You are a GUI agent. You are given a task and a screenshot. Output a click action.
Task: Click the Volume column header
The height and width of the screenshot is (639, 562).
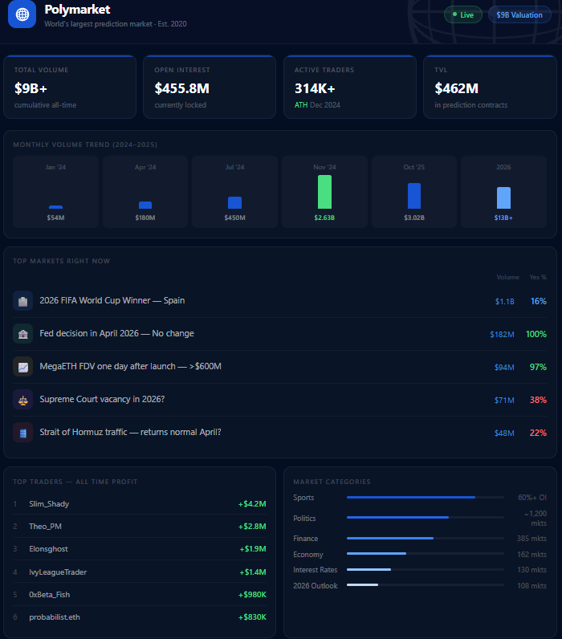(x=507, y=277)
